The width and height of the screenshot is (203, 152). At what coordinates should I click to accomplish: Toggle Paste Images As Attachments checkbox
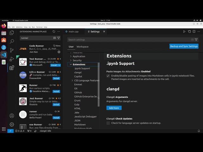click(108, 76)
